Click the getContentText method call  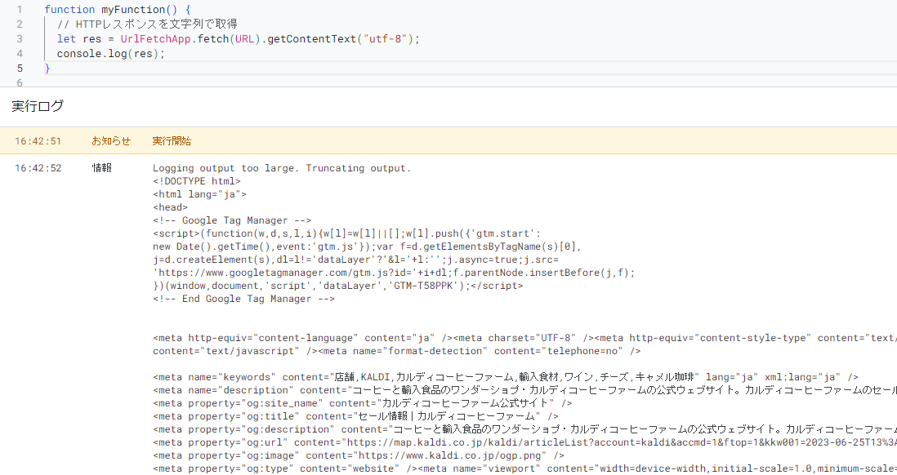[310, 39]
